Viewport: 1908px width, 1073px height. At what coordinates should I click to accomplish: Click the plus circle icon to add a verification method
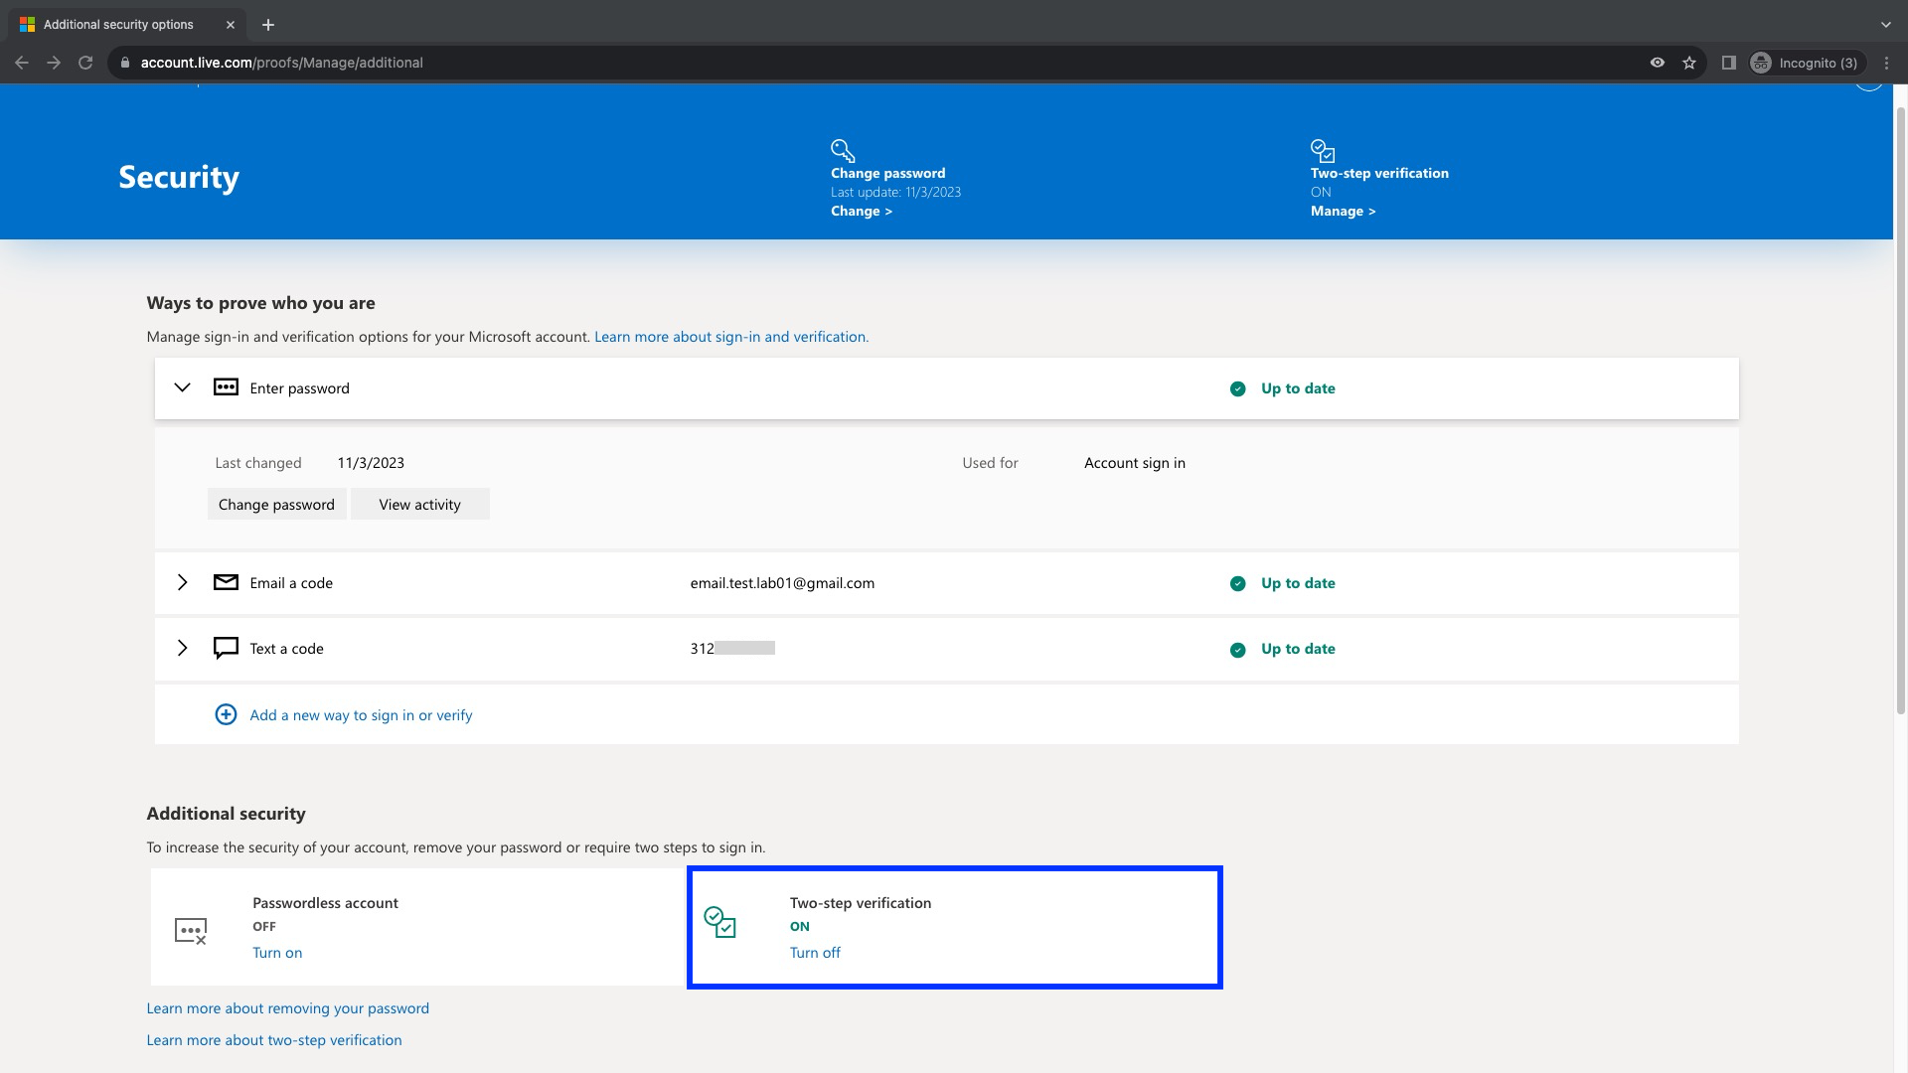click(x=226, y=714)
